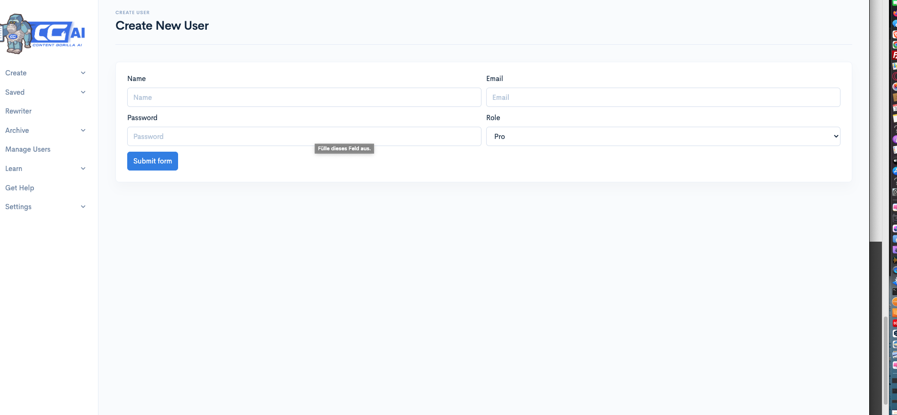Expand the Settings sidebar menu chevron
The height and width of the screenshot is (415, 897).
point(83,207)
